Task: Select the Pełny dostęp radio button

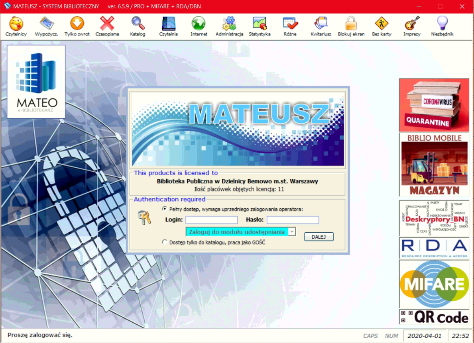Action: 165,209
